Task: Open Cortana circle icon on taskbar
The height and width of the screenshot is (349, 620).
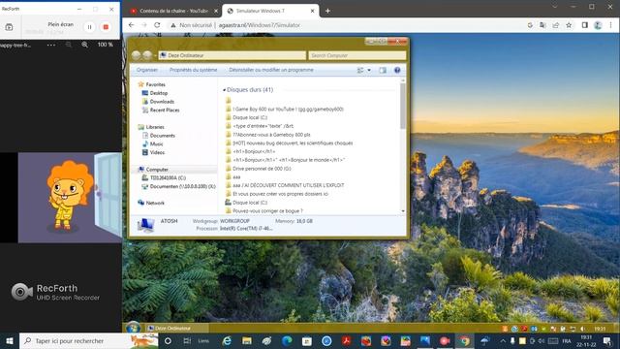Action: [x=168, y=340]
